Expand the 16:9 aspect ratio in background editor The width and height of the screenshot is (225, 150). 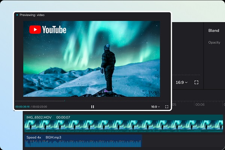[181, 82]
